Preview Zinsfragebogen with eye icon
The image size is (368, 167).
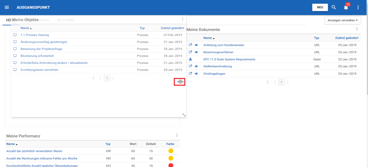tap(196, 74)
